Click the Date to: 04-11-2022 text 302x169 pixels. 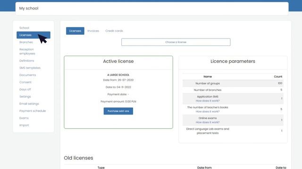[118, 87]
